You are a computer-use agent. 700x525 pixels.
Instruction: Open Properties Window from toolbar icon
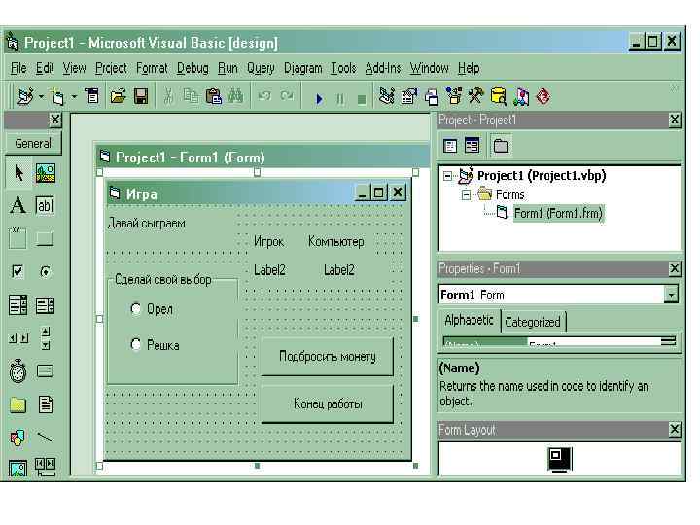(409, 96)
